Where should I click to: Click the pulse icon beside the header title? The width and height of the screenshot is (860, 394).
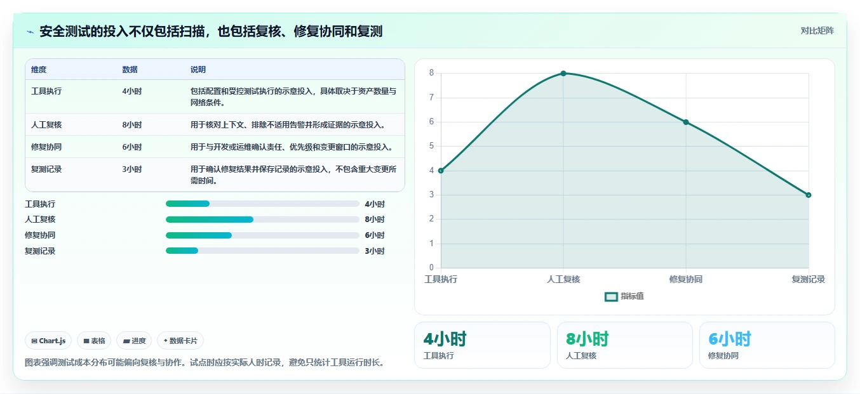30,32
